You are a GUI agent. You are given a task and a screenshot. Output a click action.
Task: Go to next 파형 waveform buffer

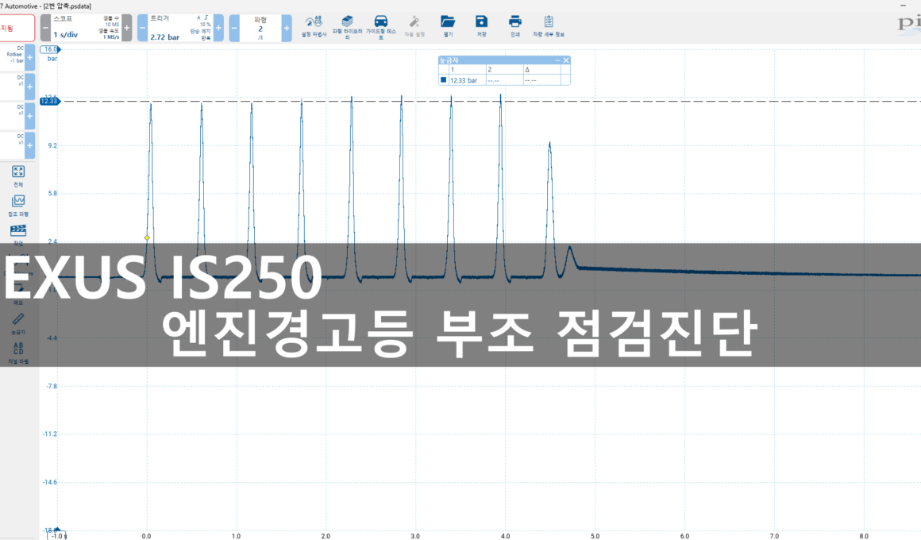(287, 28)
